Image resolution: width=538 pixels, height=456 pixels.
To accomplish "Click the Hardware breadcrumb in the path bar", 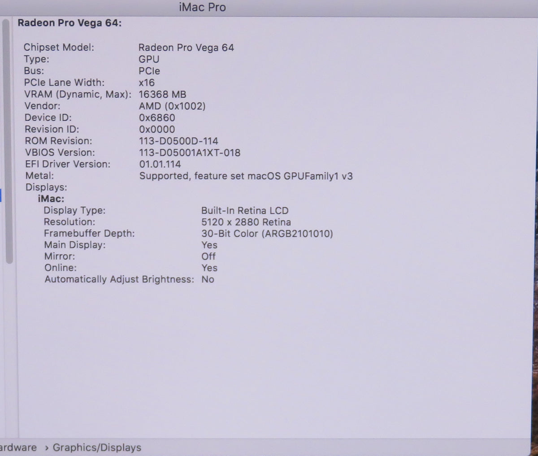I will point(18,447).
